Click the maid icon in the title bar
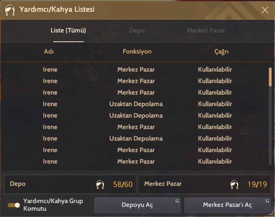The width and height of the screenshot is (275, 217). [10, 10]
